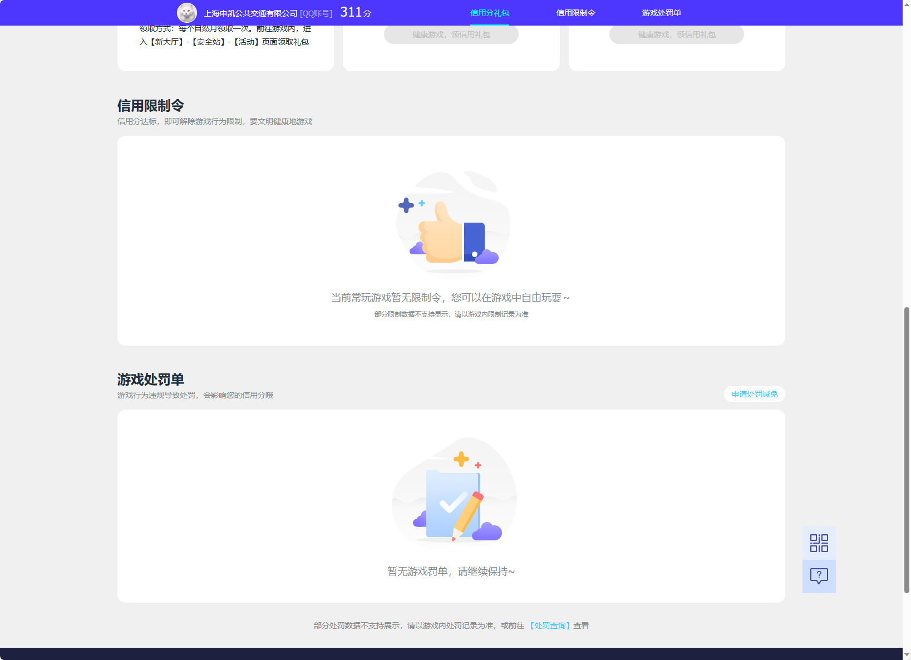
Task: Open the help question floating icon
Action: (819, 576)
